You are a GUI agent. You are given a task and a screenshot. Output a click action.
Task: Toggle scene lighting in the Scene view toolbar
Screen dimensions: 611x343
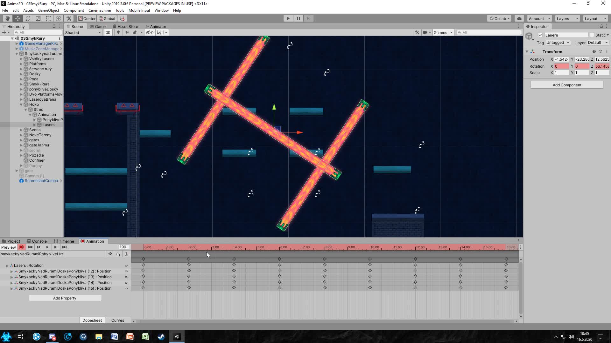coord(118,32)
